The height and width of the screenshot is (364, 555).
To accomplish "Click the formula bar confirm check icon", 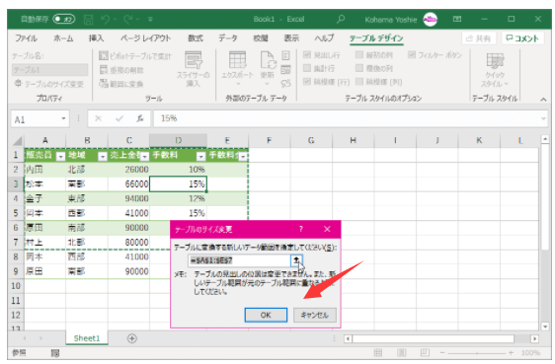I will coord(119,118).
